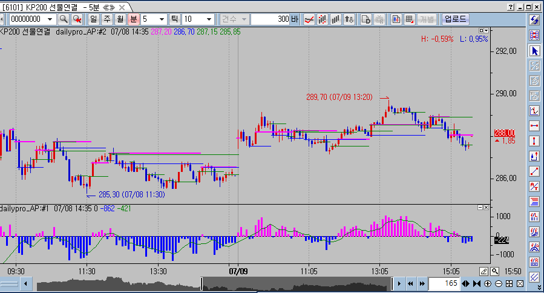Toggle the minute chart 분 button
Screen dimensions: 544x293
pos(134,19)
